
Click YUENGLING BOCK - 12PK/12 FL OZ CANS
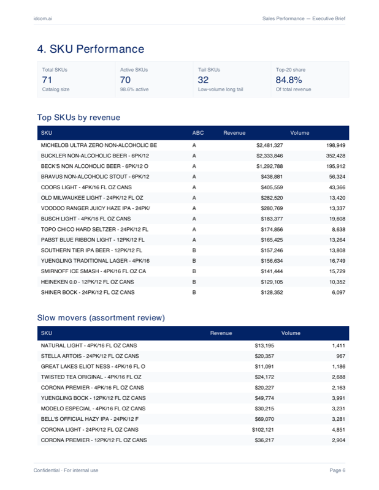(93, 398)
